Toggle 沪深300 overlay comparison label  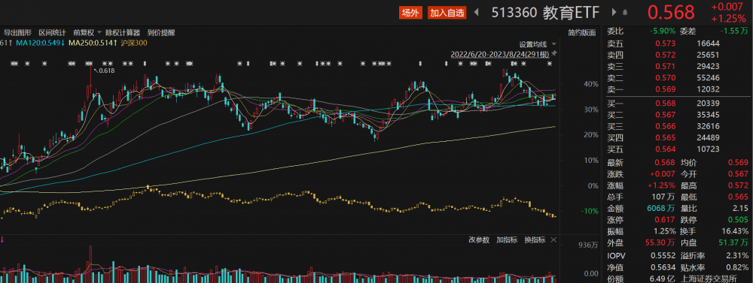pyautogui.click(x=134, y=43)
